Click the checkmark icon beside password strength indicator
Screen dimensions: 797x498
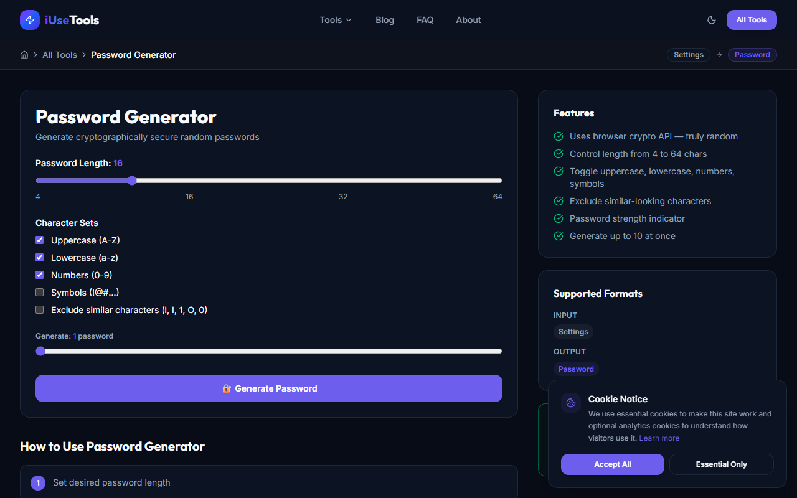click(558, 218)
